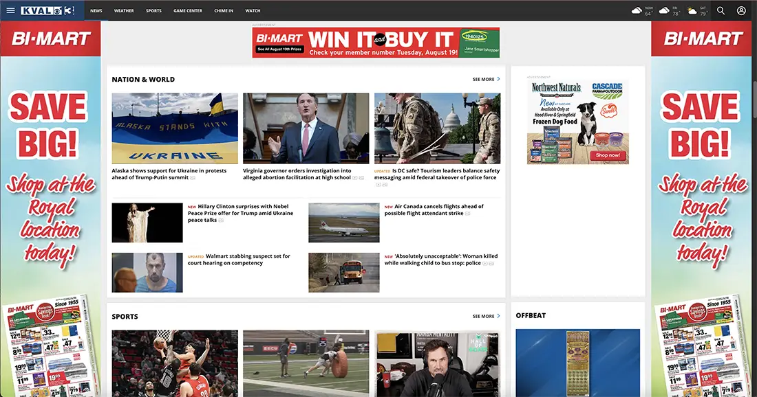Open Air Canada cancels flights headline

pos(434,209)
